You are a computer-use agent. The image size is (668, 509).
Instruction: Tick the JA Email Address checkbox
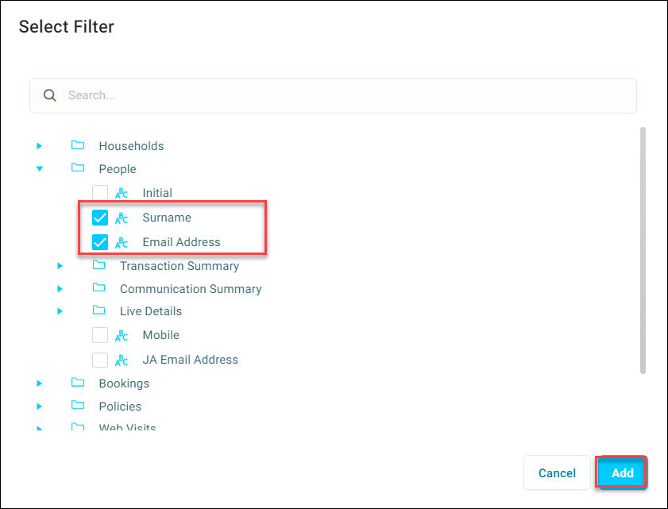(100, 360)
